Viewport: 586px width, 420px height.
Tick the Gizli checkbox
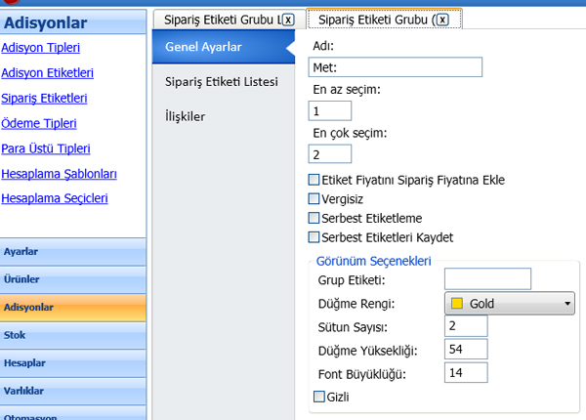pyautogui.click(x=318, y=397)
